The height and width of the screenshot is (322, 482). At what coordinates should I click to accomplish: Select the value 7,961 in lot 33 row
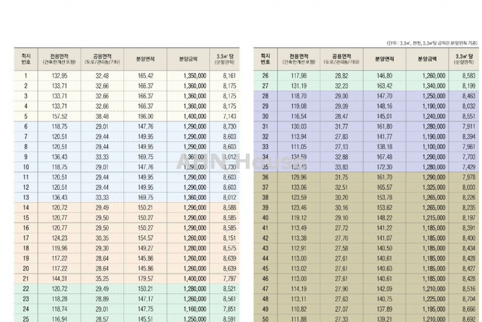(x=469, y=147)
